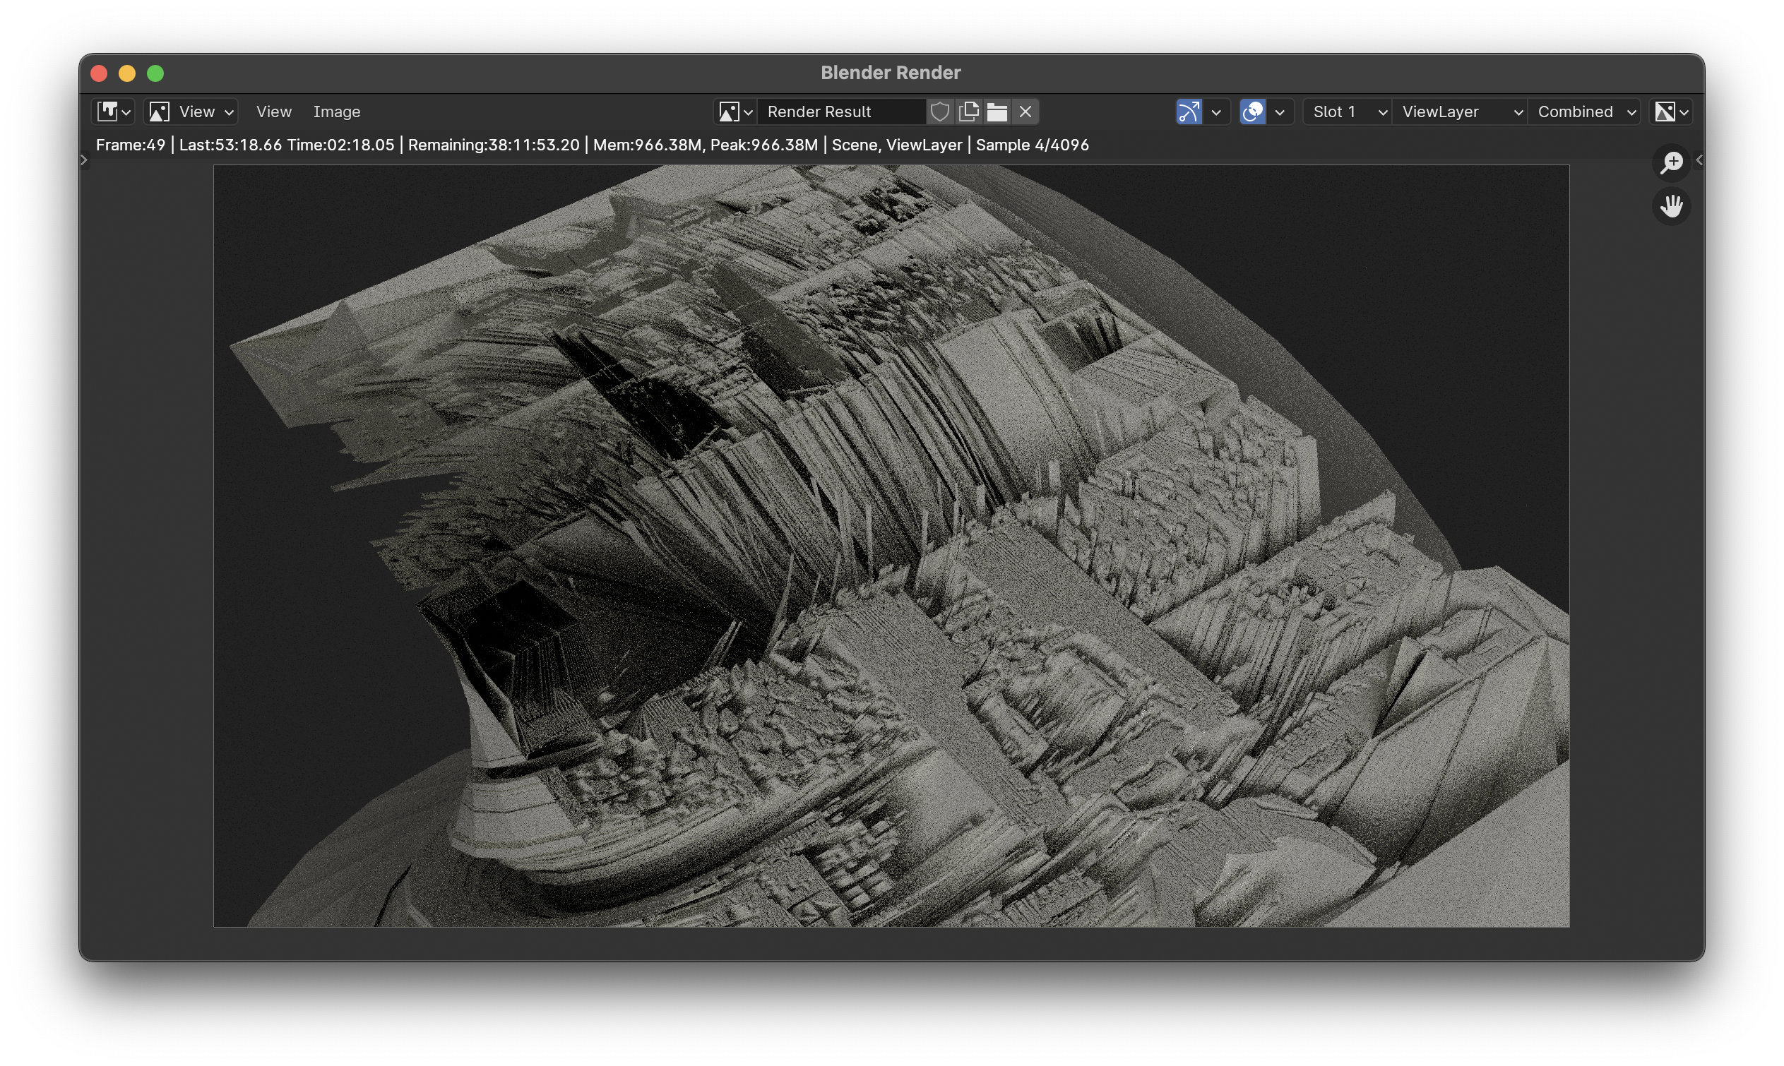Unlink Render Result with the X icon
The image size is (1784, 1066).
1025,112
